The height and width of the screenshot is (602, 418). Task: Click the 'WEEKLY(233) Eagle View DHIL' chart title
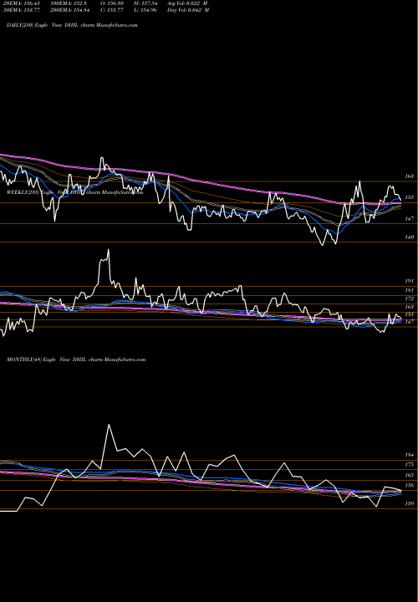click(75, 192)
